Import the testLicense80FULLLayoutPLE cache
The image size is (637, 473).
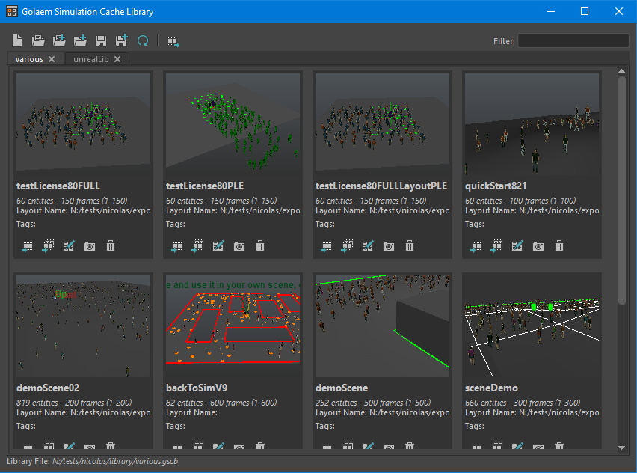[x=326, y=246]
